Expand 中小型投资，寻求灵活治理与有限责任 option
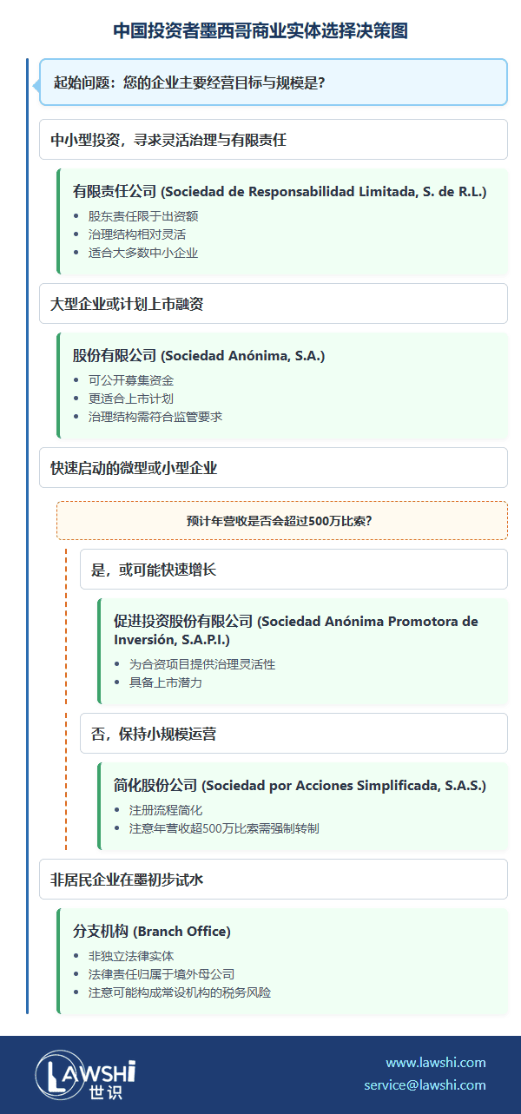 273,139
